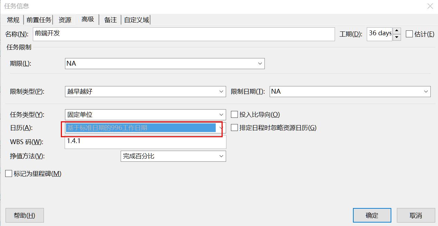The image size is (438, 226).
Task: Open the 任务类型 dropdown
Action: 221,114
